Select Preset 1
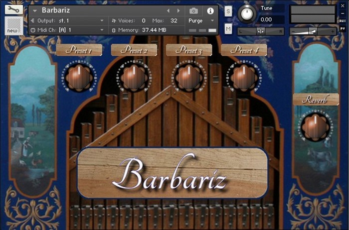Screen dimensions: 349x230 point(79,50)
